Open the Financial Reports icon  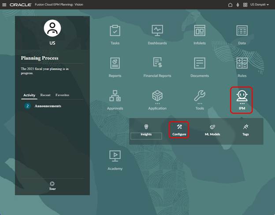pos(157,63)
